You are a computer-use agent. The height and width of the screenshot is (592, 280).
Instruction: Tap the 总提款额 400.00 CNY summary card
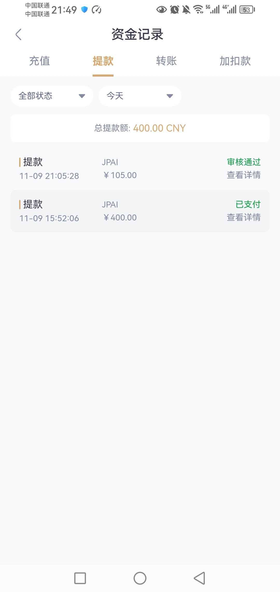[140, 128]
